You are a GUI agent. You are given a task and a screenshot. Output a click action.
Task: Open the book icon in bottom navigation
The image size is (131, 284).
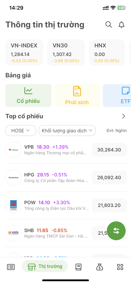coord(78,267)
